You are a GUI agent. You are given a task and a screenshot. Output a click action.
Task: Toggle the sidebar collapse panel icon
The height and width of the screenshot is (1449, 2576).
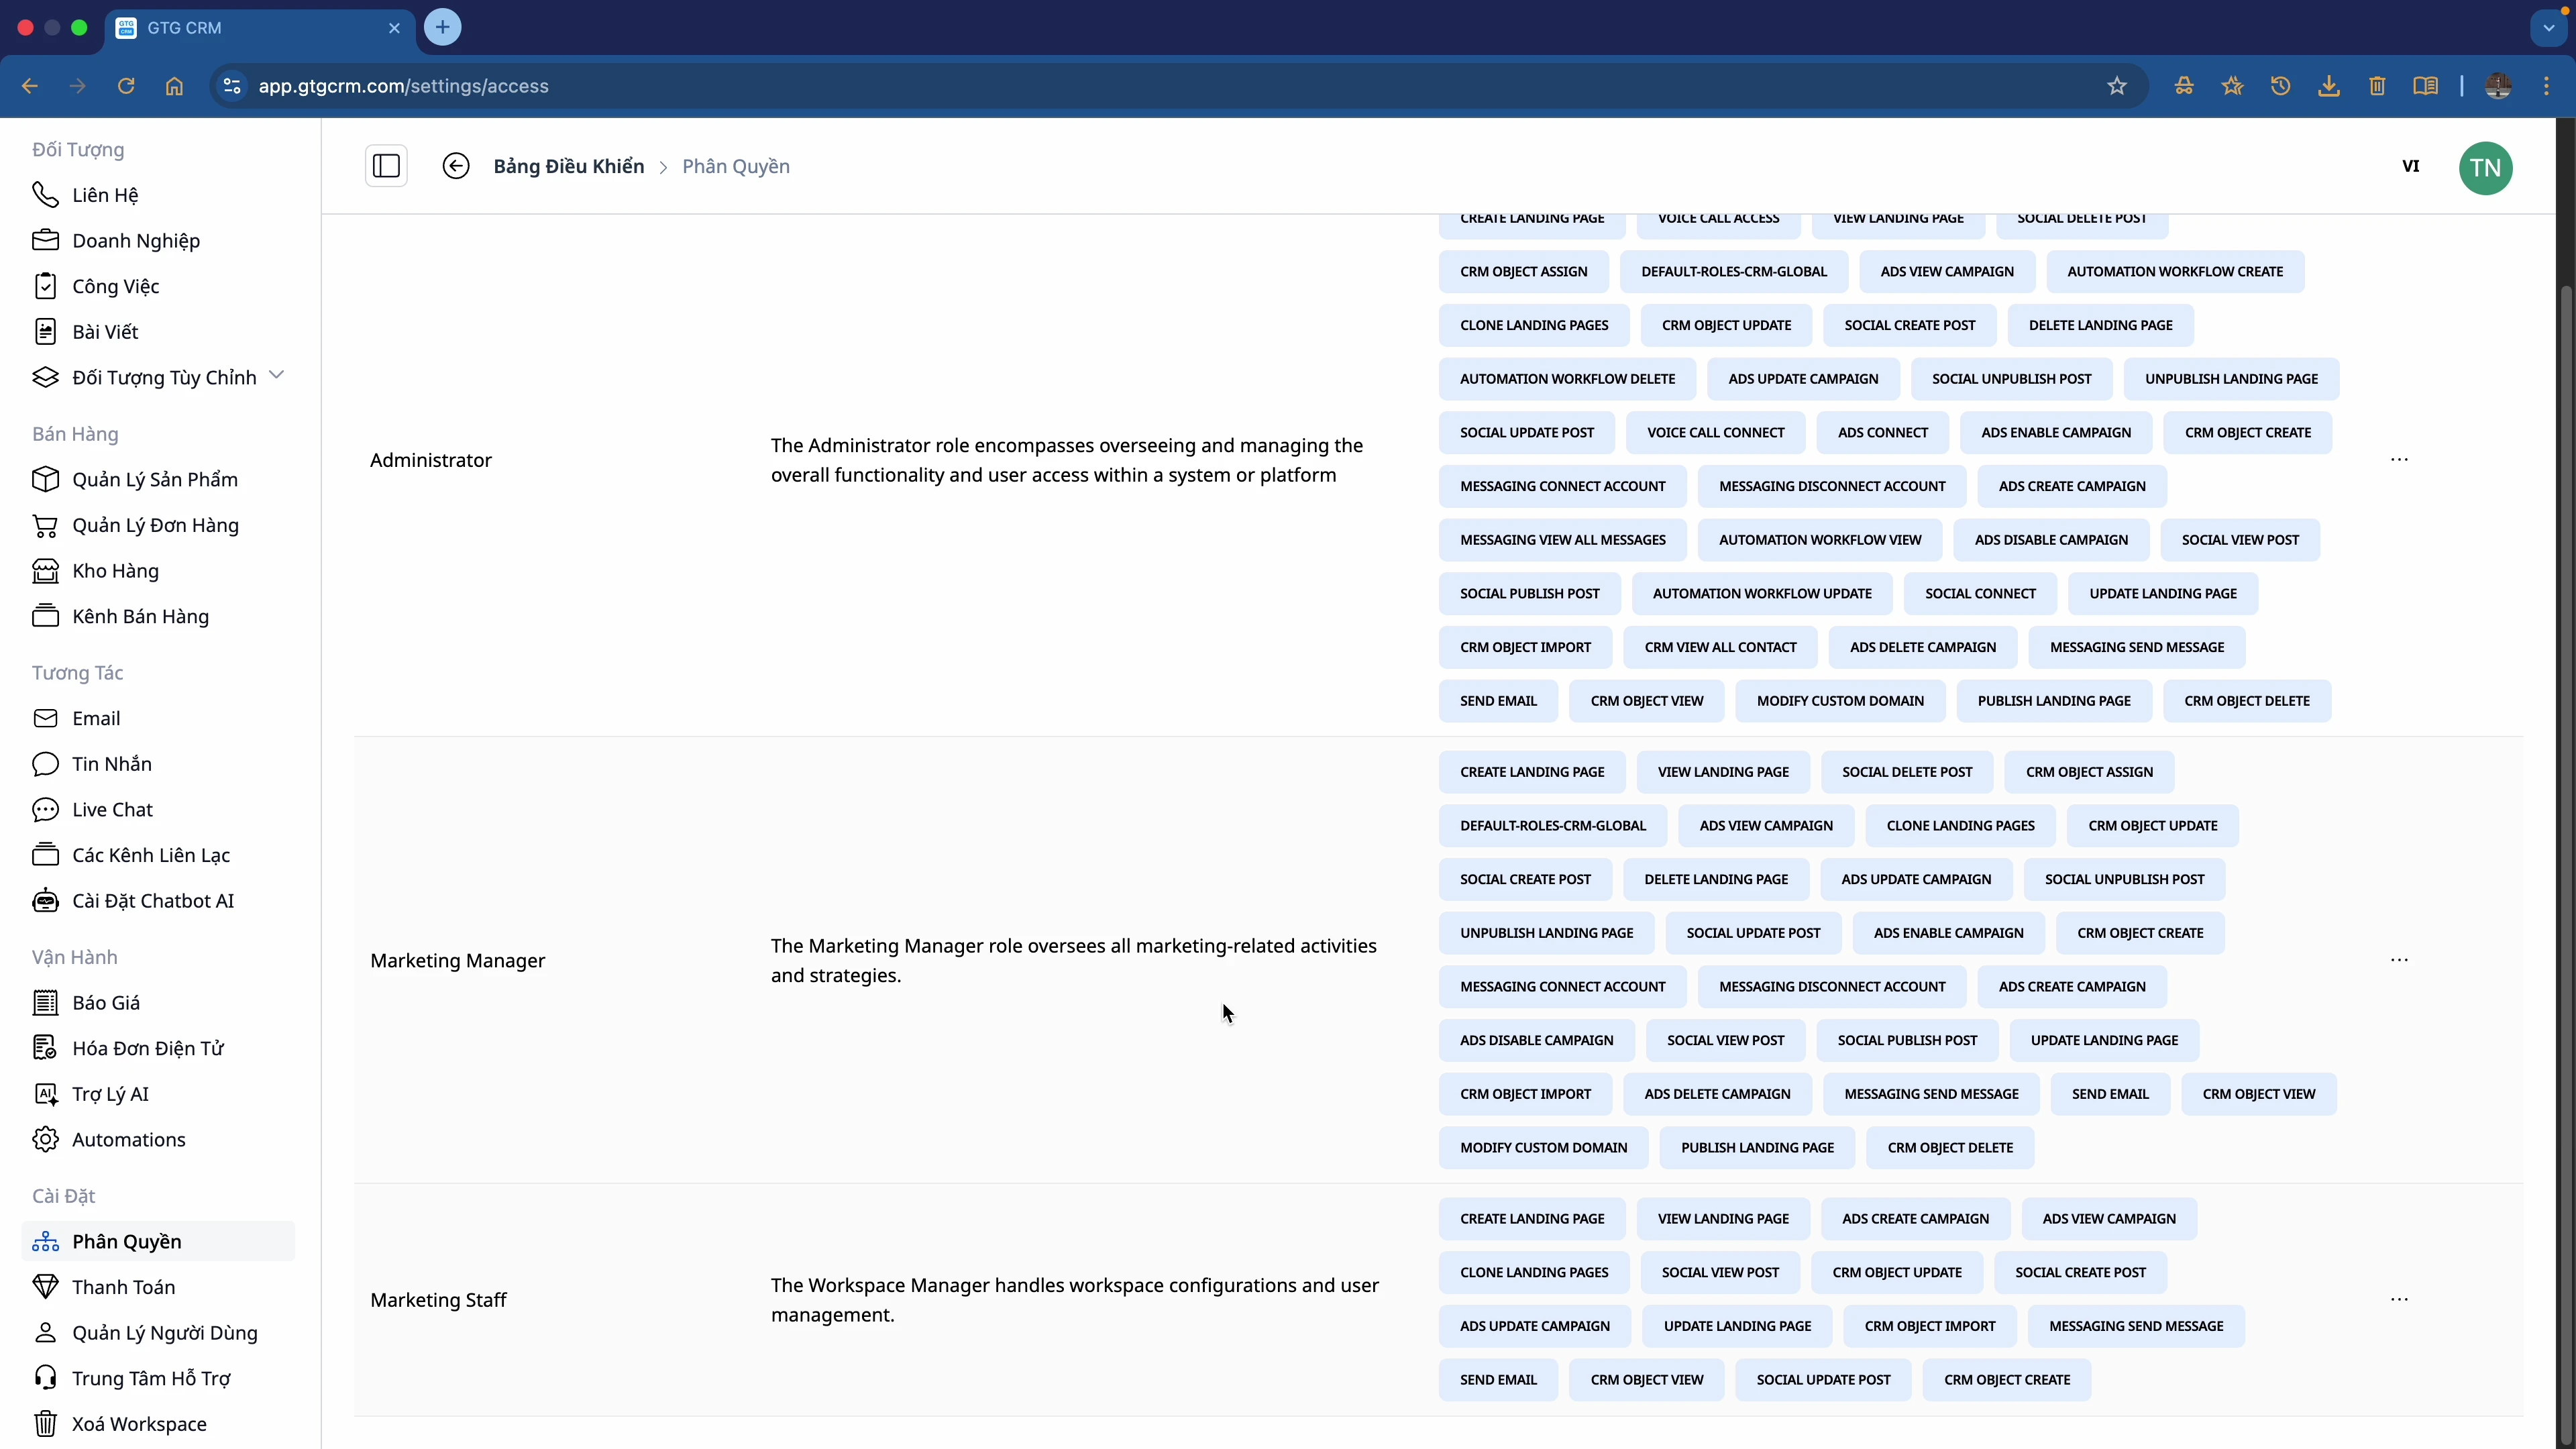386,166
